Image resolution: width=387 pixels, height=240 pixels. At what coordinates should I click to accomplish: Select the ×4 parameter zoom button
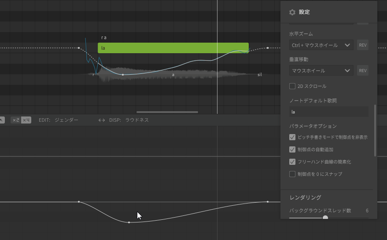26,120
